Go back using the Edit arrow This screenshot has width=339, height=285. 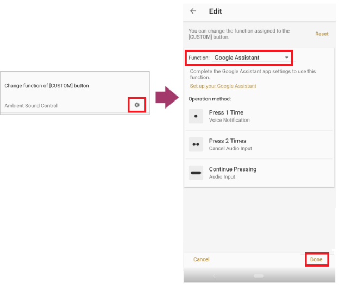point(193,11)
